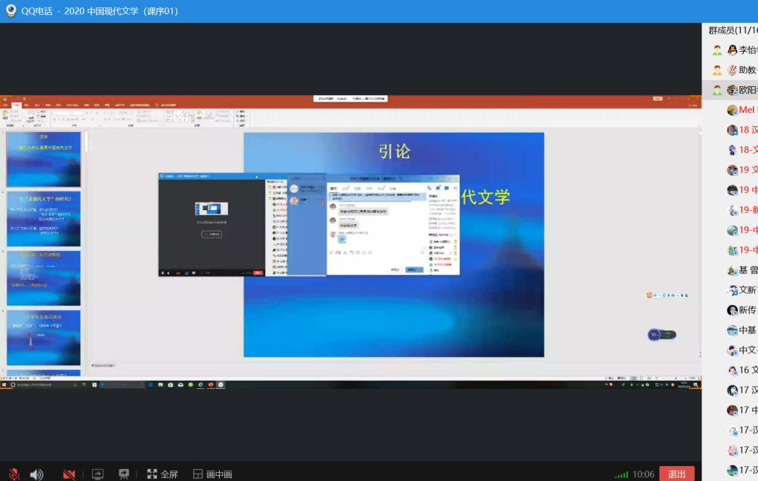Enter fullscreen with 全屏
758x481 pixels.
[x=162, y=474]
